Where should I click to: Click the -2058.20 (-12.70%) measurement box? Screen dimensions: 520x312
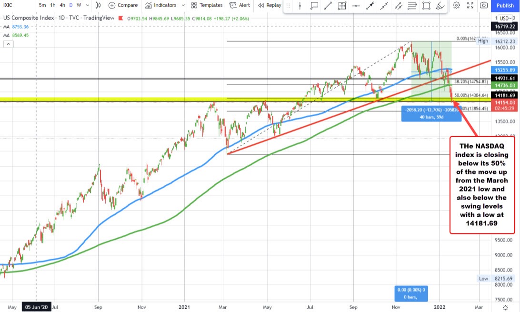(x=431, y=113)
